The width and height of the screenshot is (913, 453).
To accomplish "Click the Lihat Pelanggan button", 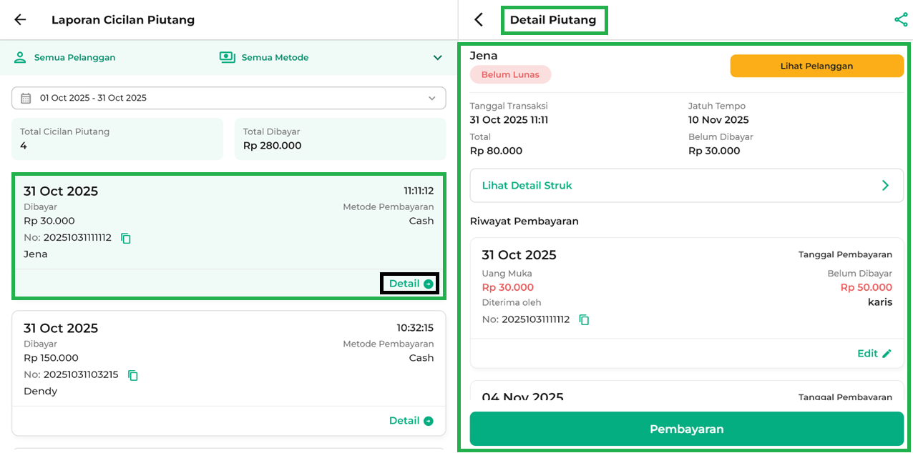I will point(816,66).
